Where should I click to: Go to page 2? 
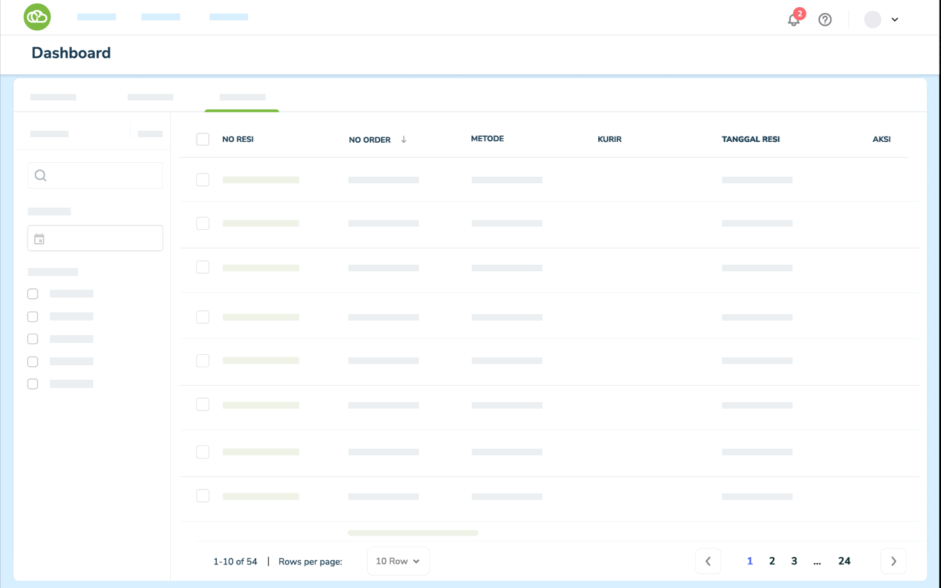[772, 561]
